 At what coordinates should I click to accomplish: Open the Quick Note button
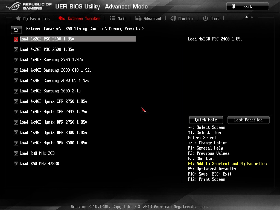click(x=206, y=120)
